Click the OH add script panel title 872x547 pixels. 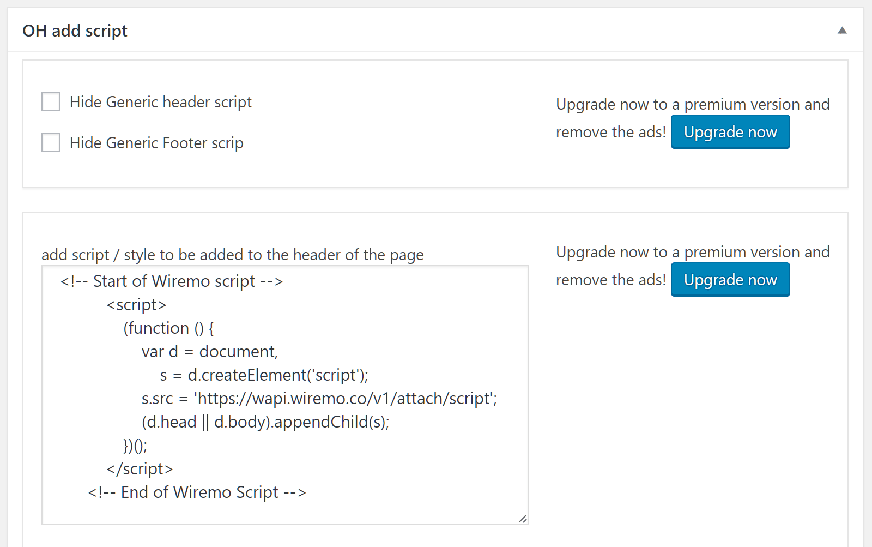point(75,31)
